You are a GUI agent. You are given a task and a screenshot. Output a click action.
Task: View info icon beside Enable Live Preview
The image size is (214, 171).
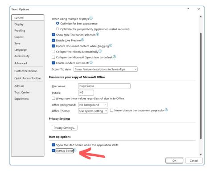point(82,40)
